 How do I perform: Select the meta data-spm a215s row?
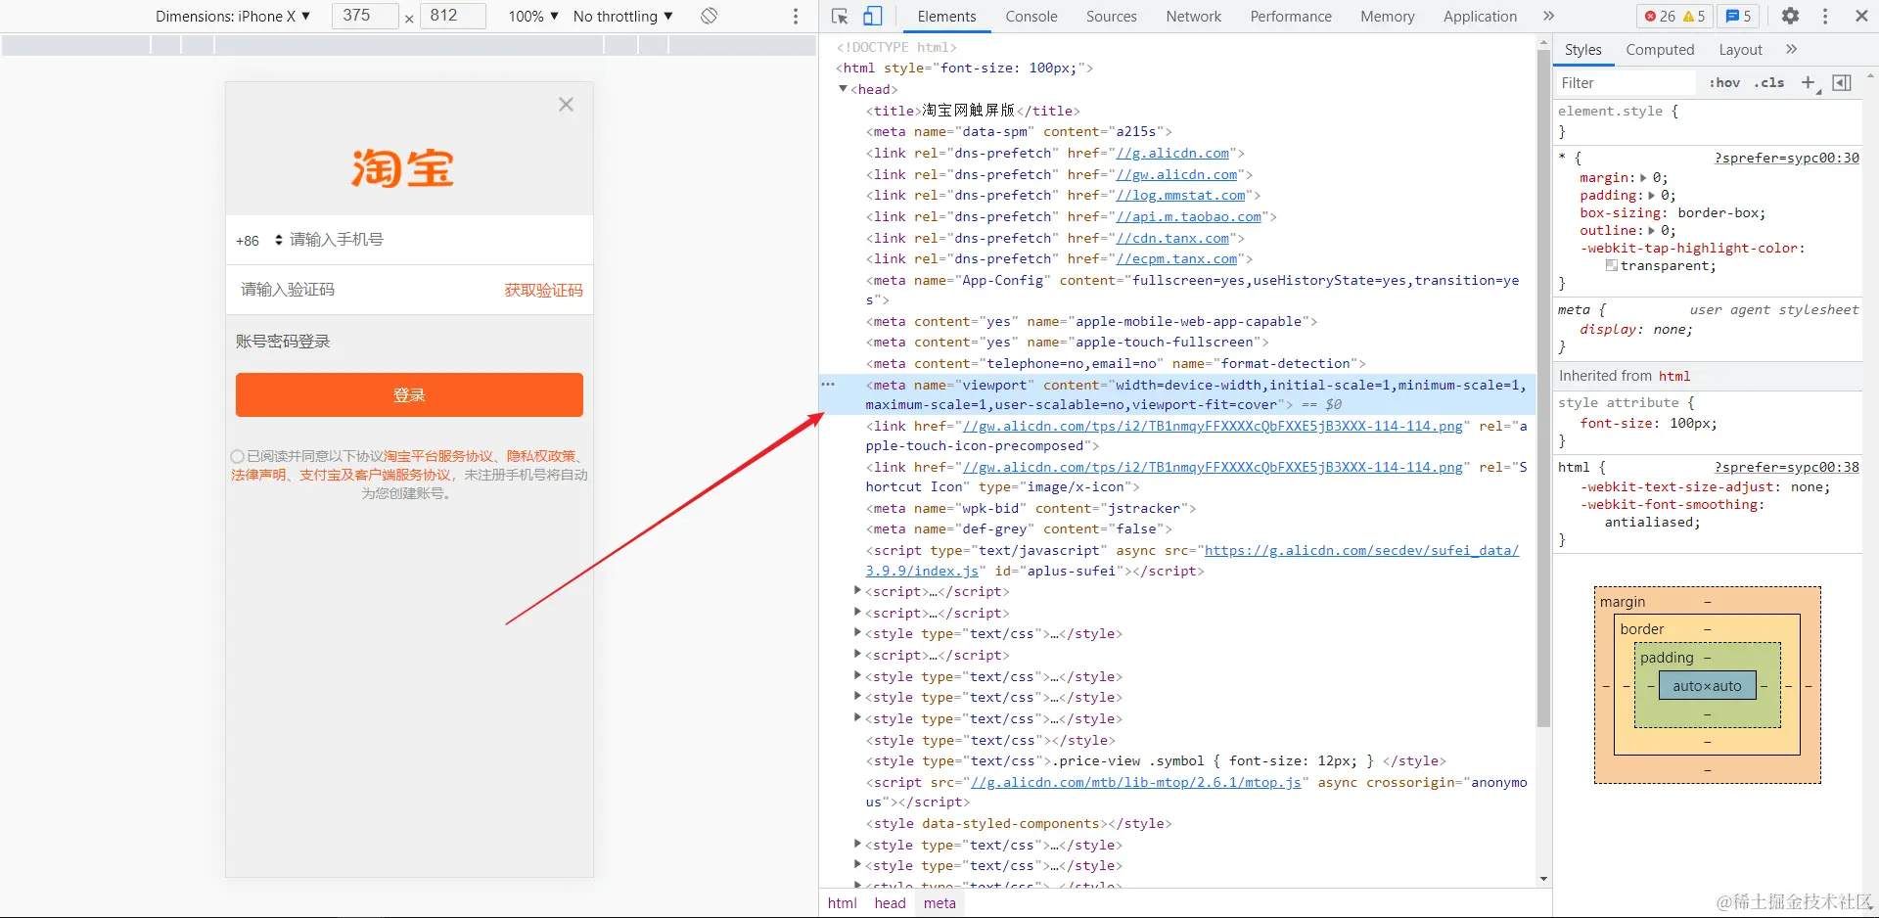click(x=1018, y=132)
